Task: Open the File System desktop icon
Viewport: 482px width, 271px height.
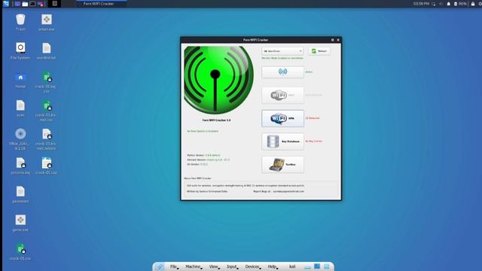Action: point(20,51)
